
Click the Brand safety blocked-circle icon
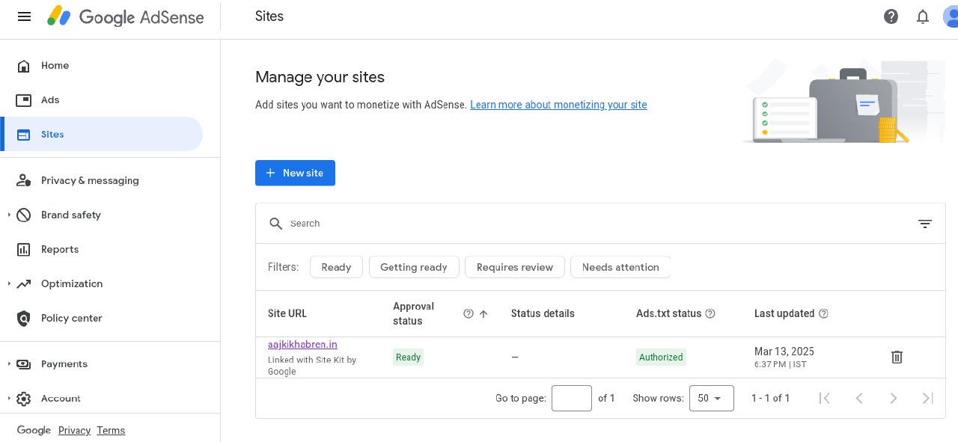click(x=24, y=215)
